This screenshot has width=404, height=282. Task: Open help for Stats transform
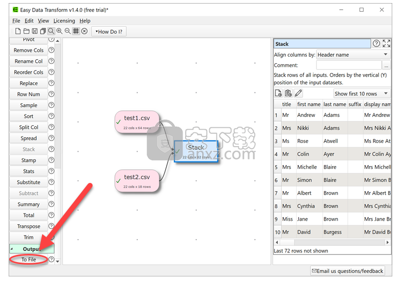(x=52, y=171)
